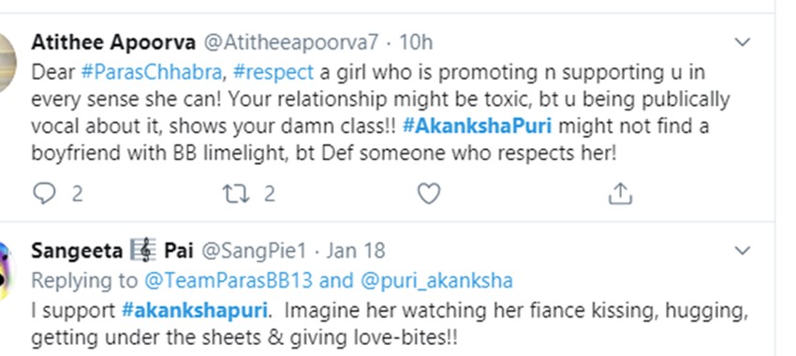Open musical score emoji in Sangeeta Pai's name
Image resolution: width=796 pixels, height=356 pixels.
[143, 250]
